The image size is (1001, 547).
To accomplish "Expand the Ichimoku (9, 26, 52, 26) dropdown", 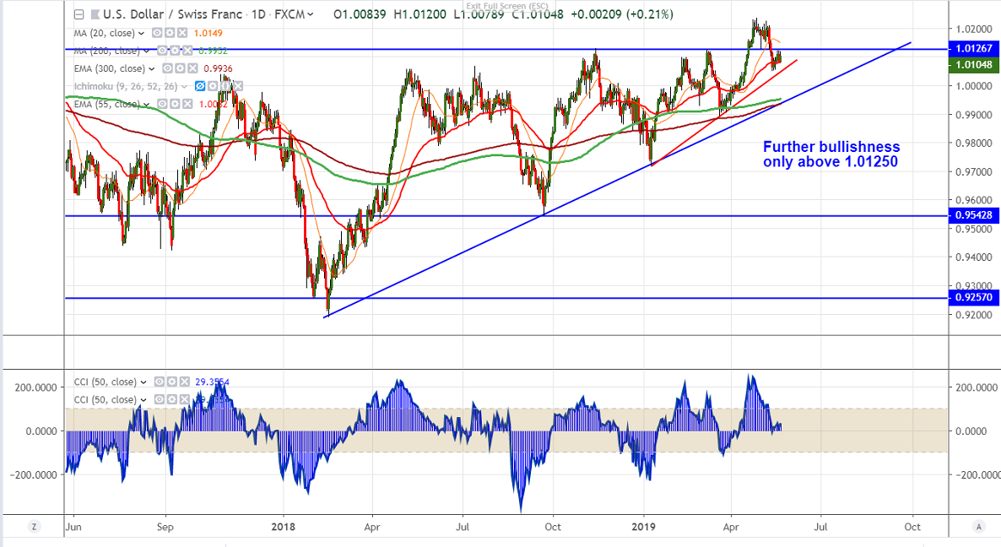I will coord(185,86).
